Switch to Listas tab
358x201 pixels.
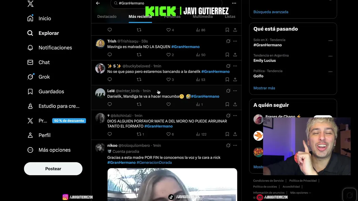tap(230, 16)
